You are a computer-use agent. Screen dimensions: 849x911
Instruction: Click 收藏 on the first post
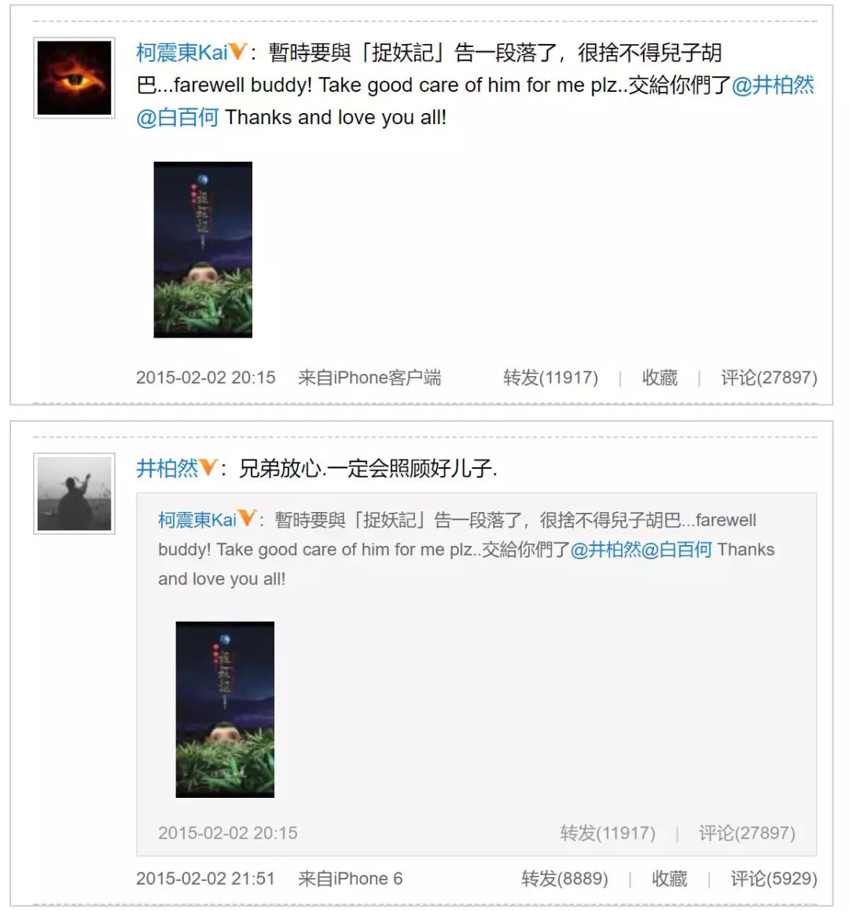point(660,378)
